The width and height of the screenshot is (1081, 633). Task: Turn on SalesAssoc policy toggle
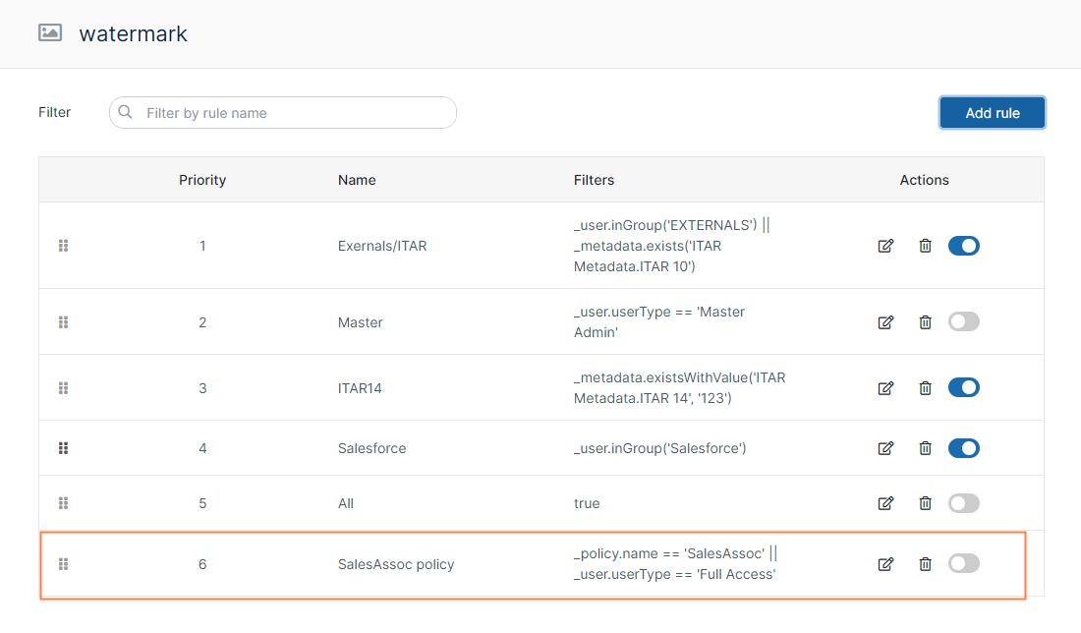coord(963,563)
